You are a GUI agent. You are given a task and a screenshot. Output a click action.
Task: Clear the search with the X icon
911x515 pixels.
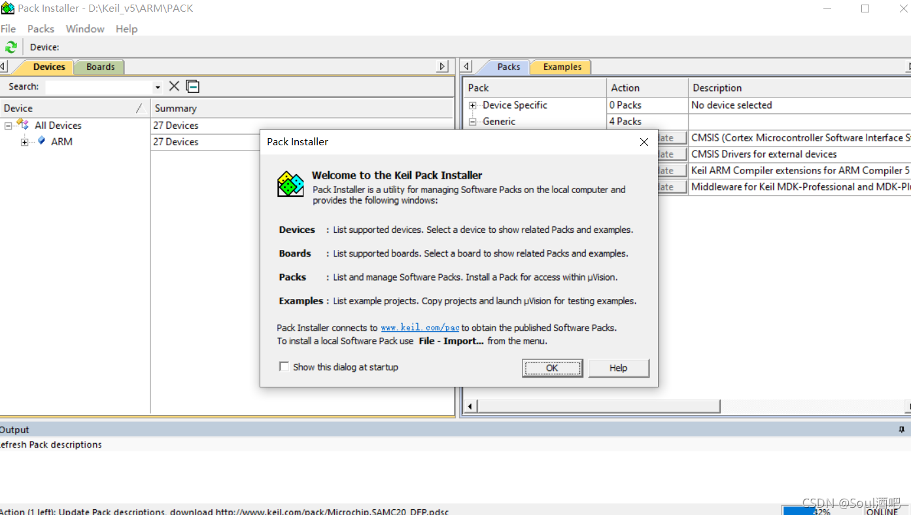point(174,86)
